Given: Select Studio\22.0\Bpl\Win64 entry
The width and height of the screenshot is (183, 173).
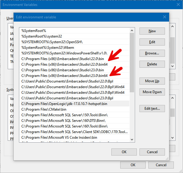Looking at the screenshot, I should point(74,87).
